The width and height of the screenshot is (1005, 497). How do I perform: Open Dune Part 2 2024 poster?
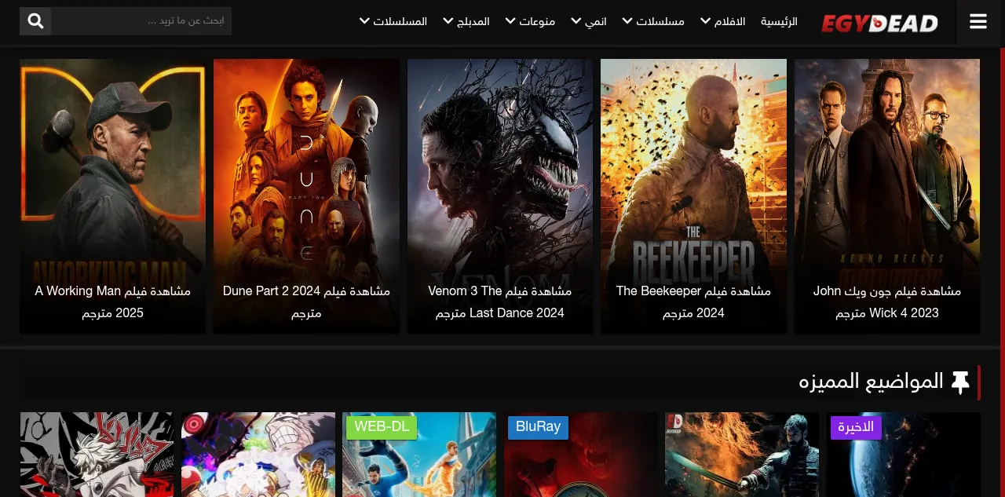tap(306, 196)
